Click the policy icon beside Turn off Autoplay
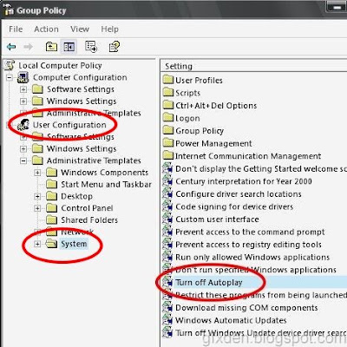This screenshot has width=347, height=347. tap(167, 282)
